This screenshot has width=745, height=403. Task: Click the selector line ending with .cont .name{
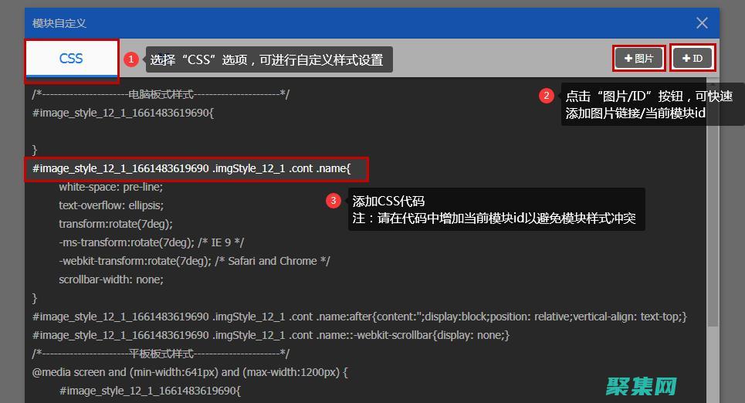[191, 169]
